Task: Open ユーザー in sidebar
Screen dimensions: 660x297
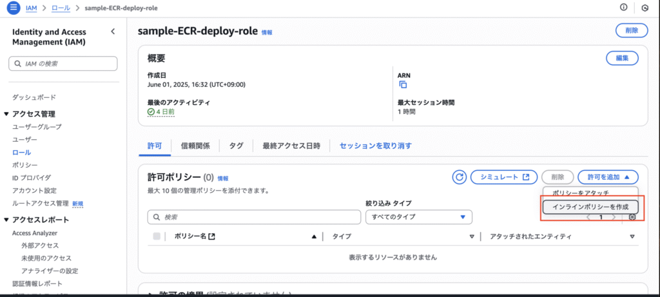Action: pos(25,139)
